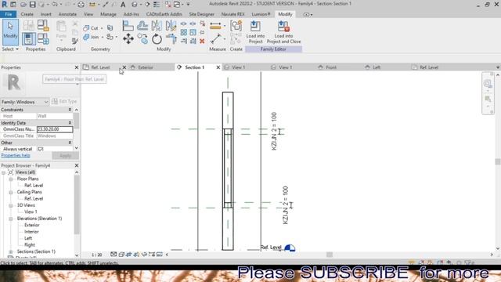Close the Properties palette
This screenshot has height=282, width=501.
(x=77, y=67)
